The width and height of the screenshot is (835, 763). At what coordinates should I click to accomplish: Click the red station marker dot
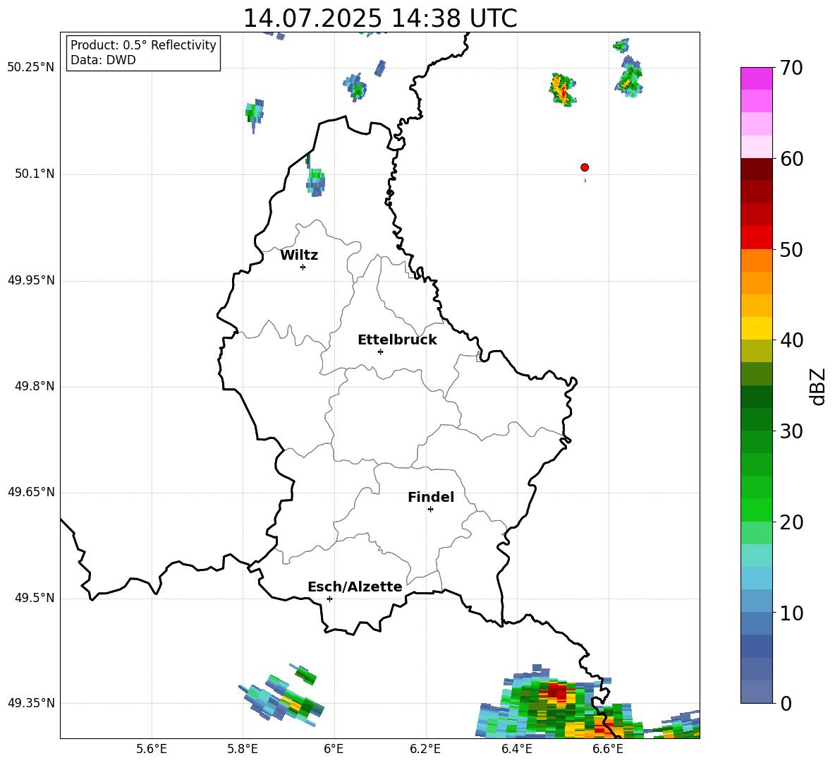point(585,167)
